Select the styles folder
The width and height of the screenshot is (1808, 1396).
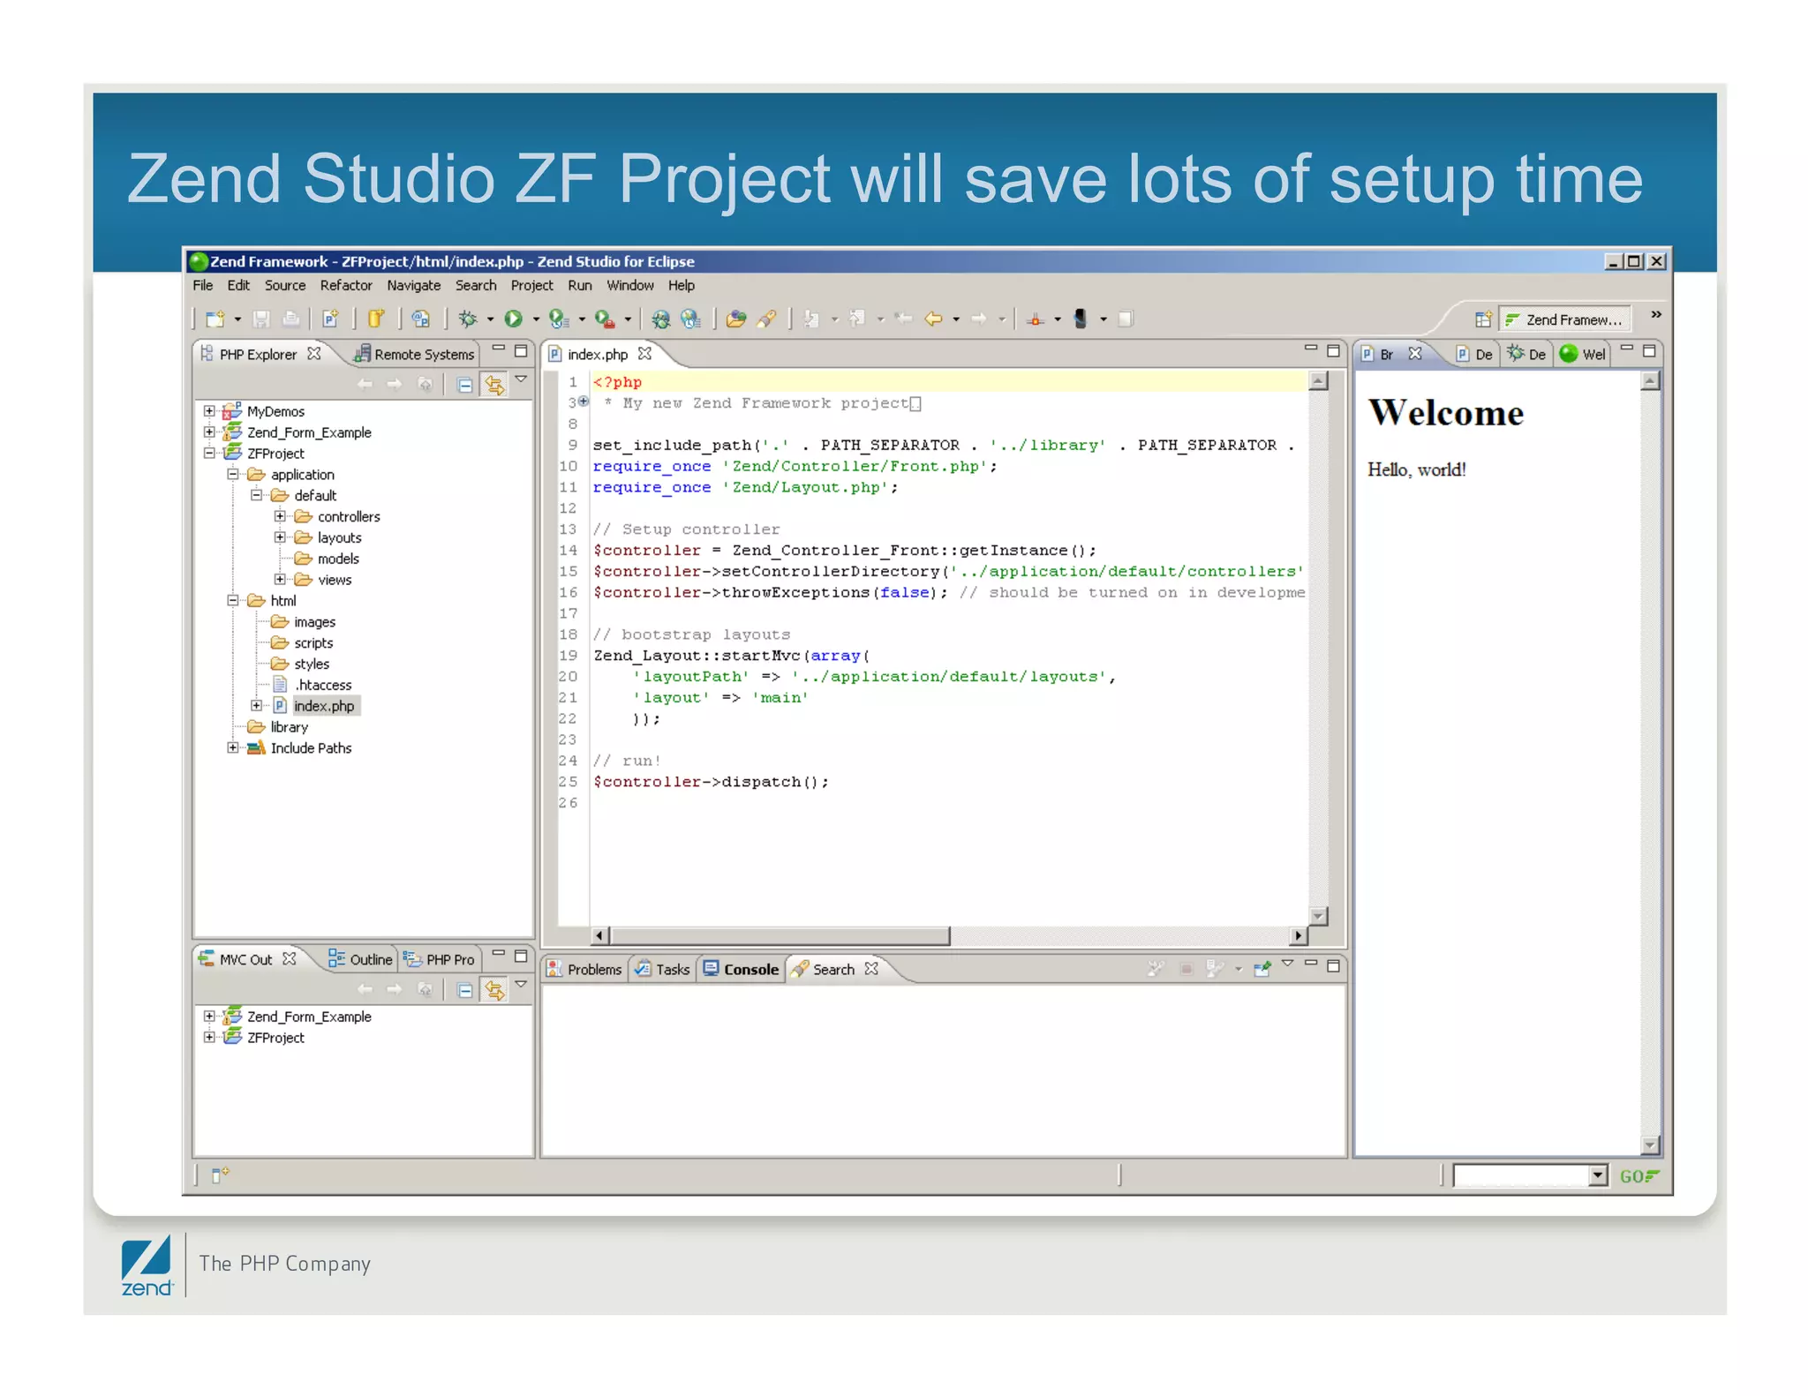pos(311,664)
